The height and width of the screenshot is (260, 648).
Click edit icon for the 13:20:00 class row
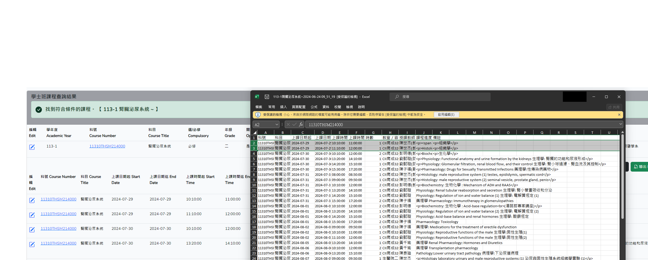[x=32, y=244]
